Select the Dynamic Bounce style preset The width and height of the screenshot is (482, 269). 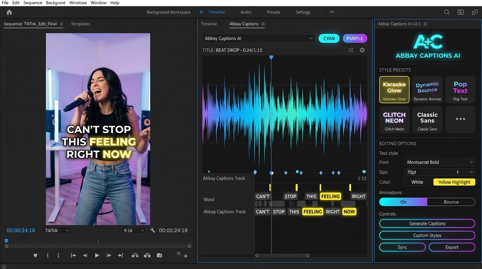427,90
